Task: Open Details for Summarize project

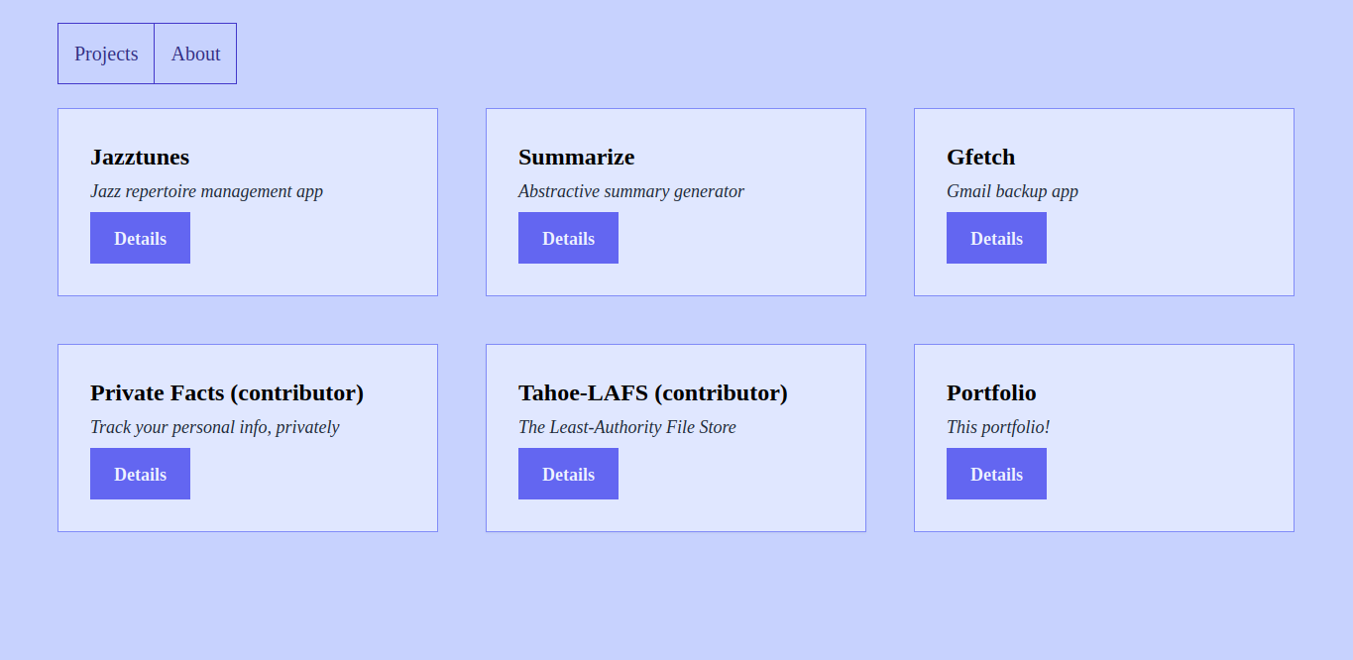Action: click(568, 238)
